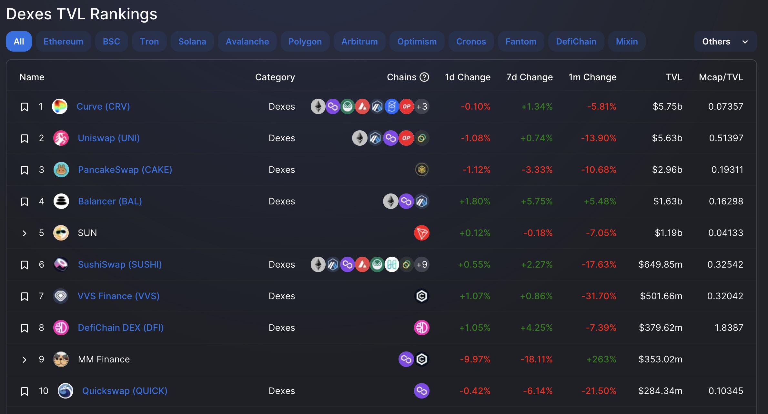Screen dimensions: 768x414
Task: Click the SushiSwap logo
Action: [x=61, y=264]
